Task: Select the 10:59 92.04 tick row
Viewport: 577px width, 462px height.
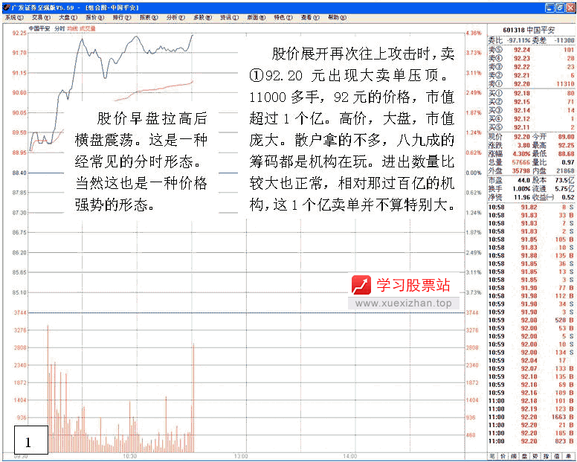Action: [x=532, y=360]
